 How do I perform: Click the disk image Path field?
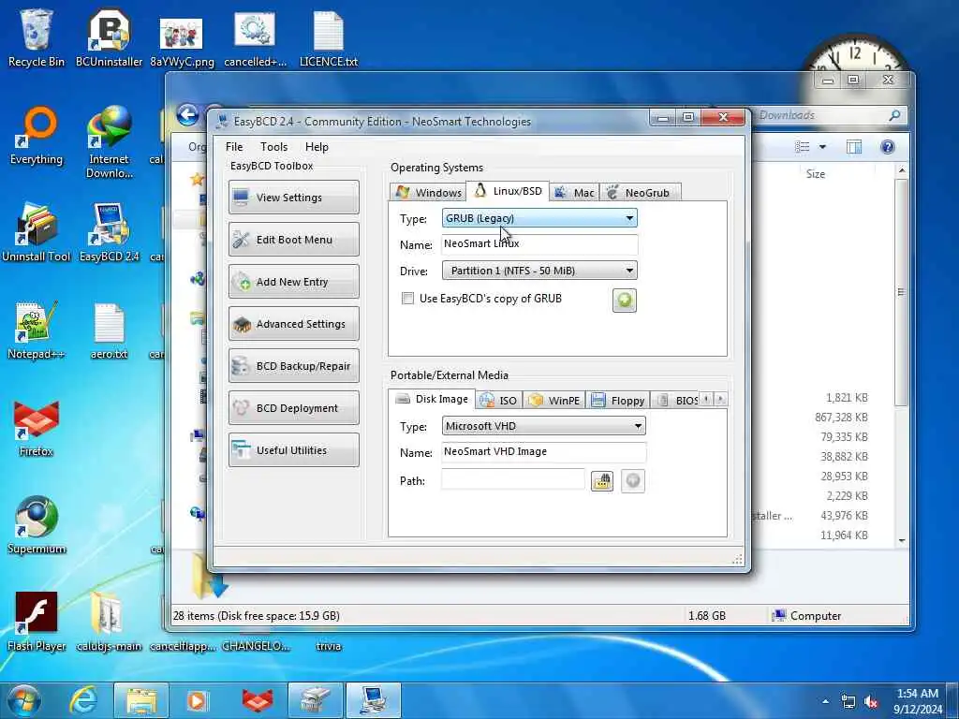click(513, 480)
